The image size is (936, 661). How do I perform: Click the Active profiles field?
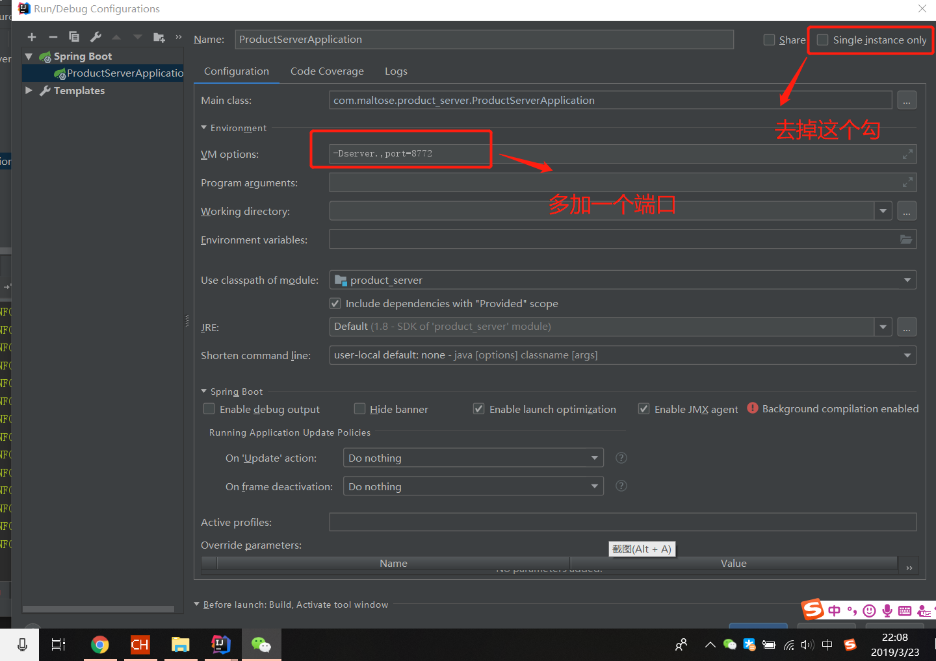[x=623, y=522]
